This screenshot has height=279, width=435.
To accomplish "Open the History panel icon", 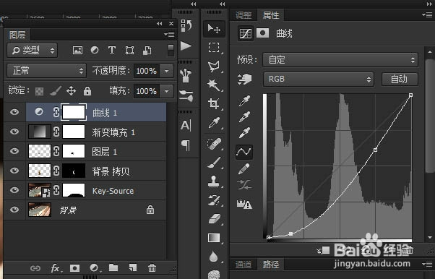I will 186,26.
